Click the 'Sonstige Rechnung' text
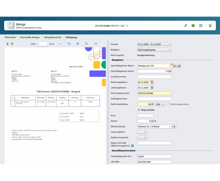 coord(146,55)
